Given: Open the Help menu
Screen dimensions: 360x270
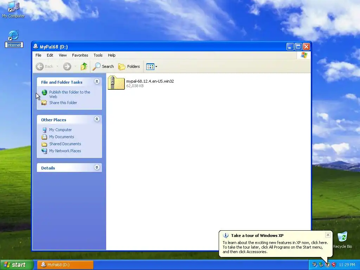Looking at the screenshot, I should click(111, 55).
